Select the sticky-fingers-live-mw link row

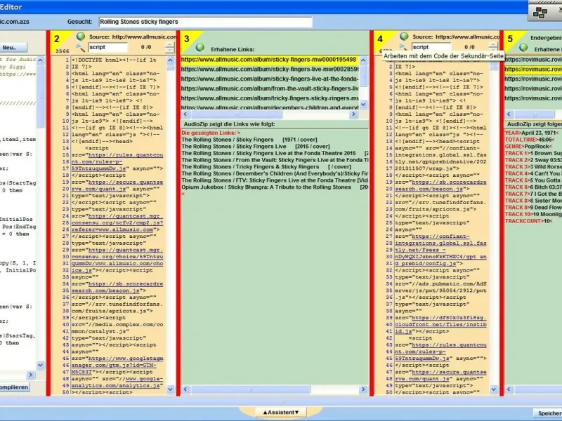(x=270, y=69)
